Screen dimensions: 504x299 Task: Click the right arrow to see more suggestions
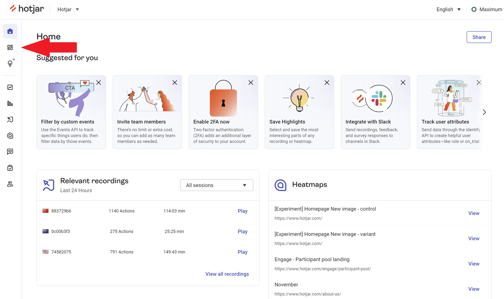pos(484,112)
